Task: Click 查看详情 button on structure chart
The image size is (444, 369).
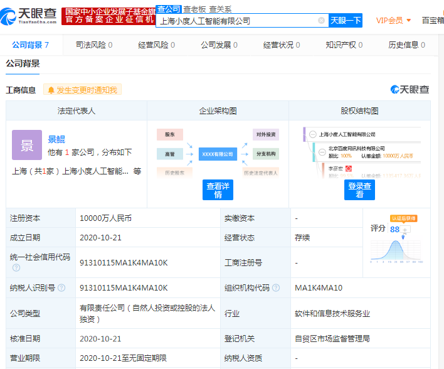Action: (x=218, y=190)
